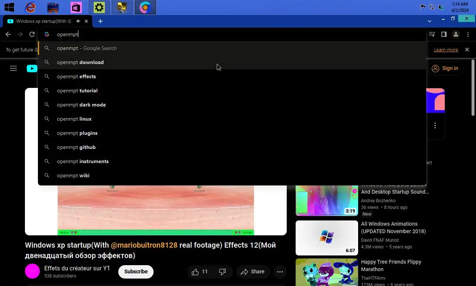Select the Chrome browser taskbar icon

[145, 7]
